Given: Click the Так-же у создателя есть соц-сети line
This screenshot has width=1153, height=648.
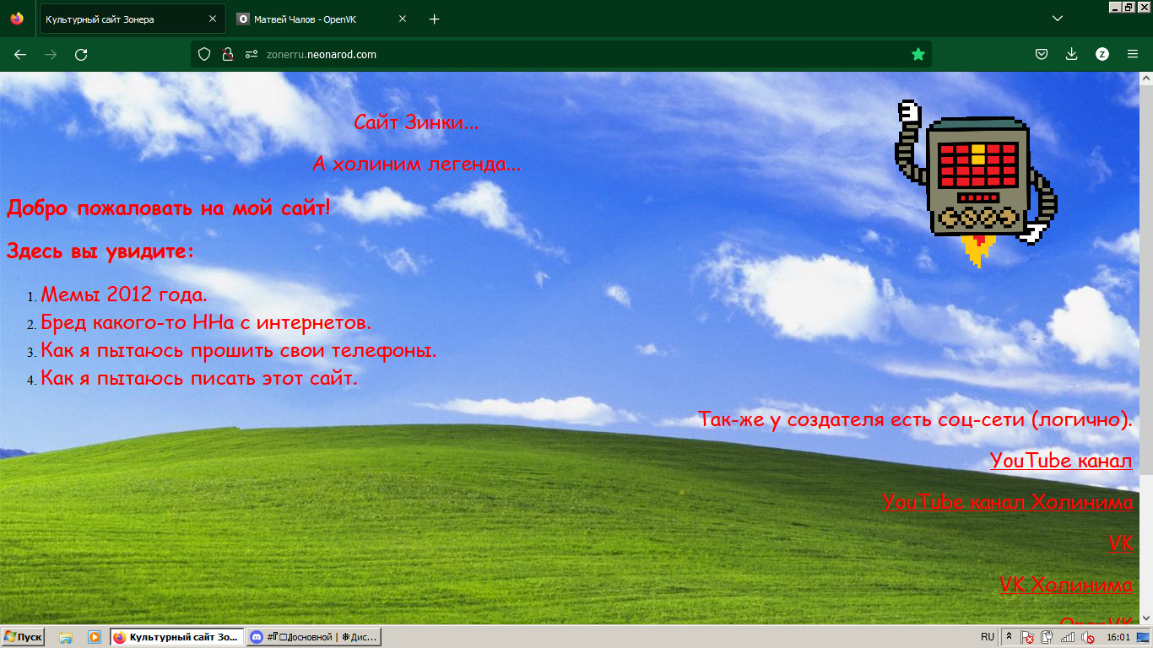Looking at the screenshot, I should [x=915, y=419].
